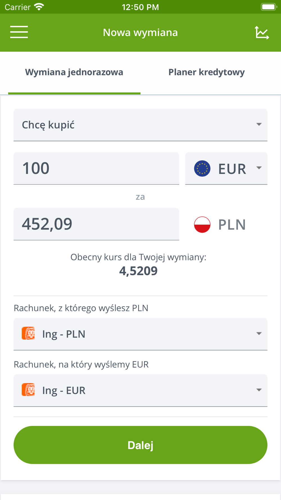This screenshot has height=500, width=281.
Task: Tap the current rate value 4,5209
Action: coord(138,271)
